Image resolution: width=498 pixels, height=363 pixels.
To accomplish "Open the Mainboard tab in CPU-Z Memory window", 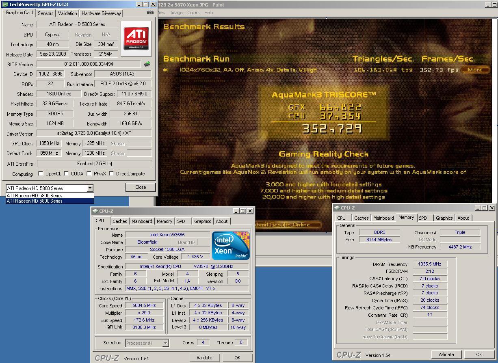I will 383,218.
